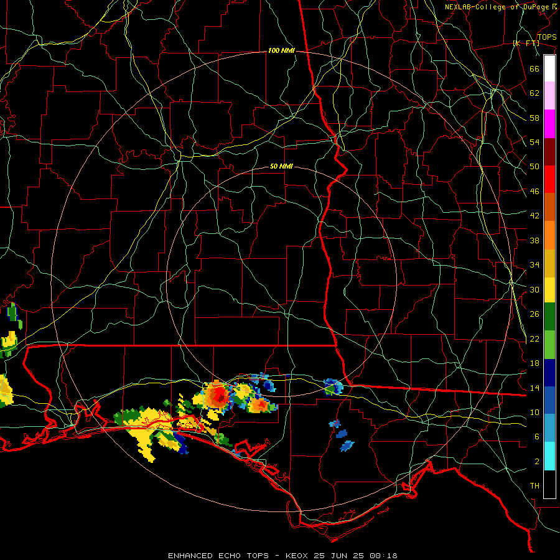Viewport: 560px width, 560px height.
Task: Click the dark orange 46 kft legend swatch
Action: coord(549,207)
